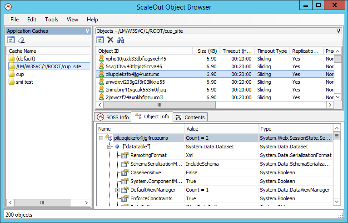348x223 pixels.
Task: Sort by Size (KB) column header
Action: click(x=206, y=51)
